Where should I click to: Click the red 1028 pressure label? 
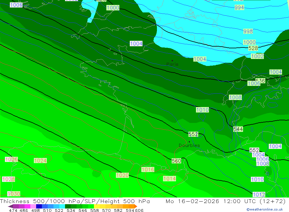[x=8, y=179]
